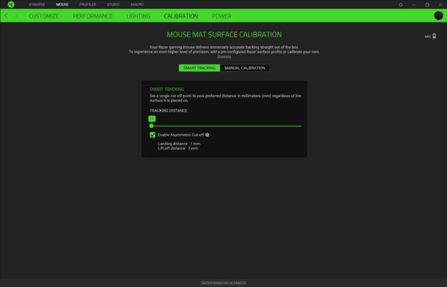Open the Performance section

[92, 16]
